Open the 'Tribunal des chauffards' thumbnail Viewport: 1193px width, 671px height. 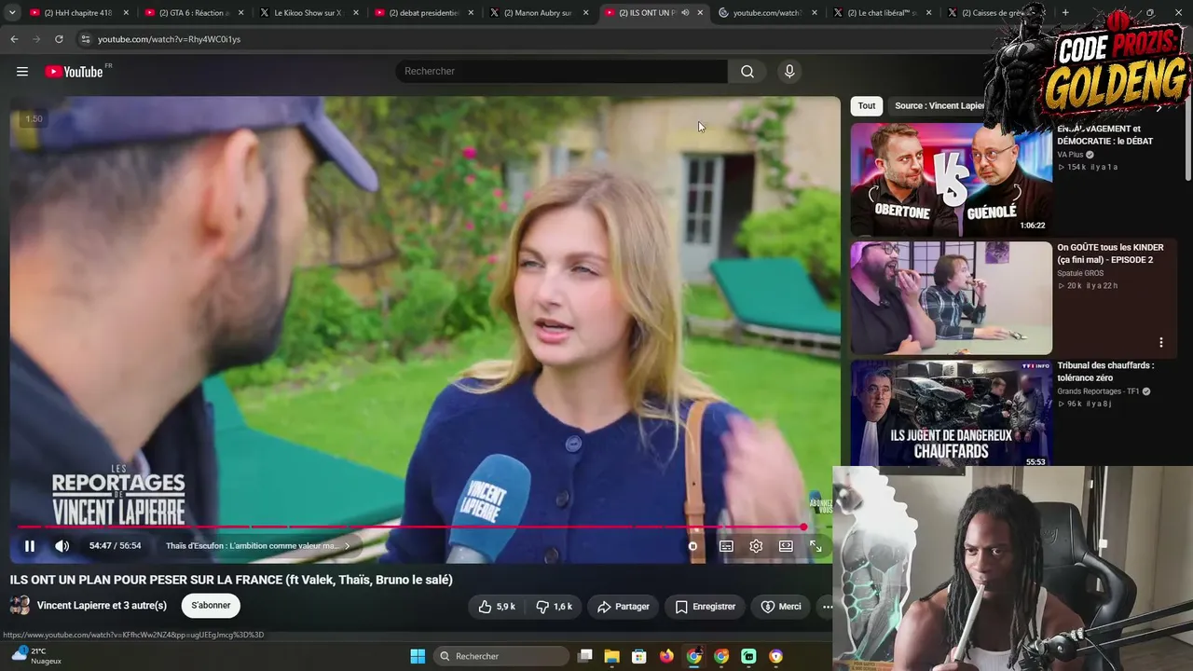point(951,414)
